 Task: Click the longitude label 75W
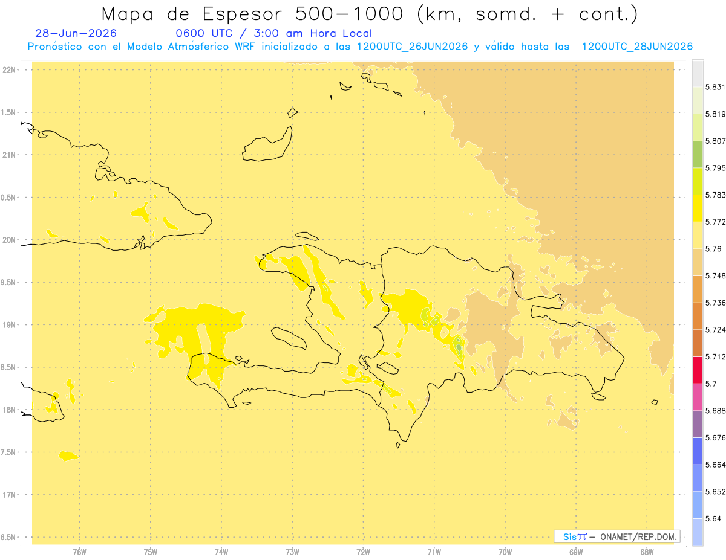tap(151, 552)
